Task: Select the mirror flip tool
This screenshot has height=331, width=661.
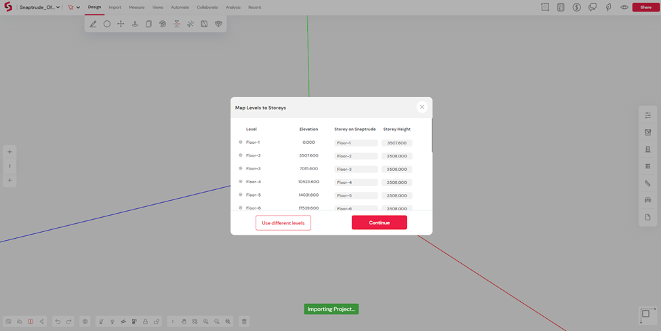Action: (x=177, y=24)
